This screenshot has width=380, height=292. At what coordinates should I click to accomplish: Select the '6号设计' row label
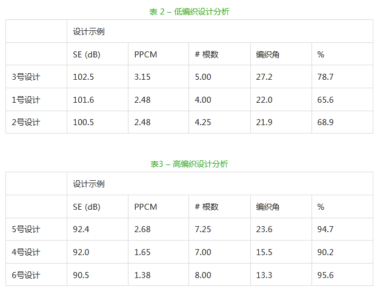pos(26,275)
